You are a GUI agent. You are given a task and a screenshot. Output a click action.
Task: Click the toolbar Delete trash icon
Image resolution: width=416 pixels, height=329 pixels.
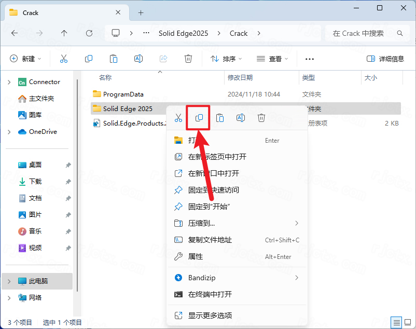click(x=189, y=59)
